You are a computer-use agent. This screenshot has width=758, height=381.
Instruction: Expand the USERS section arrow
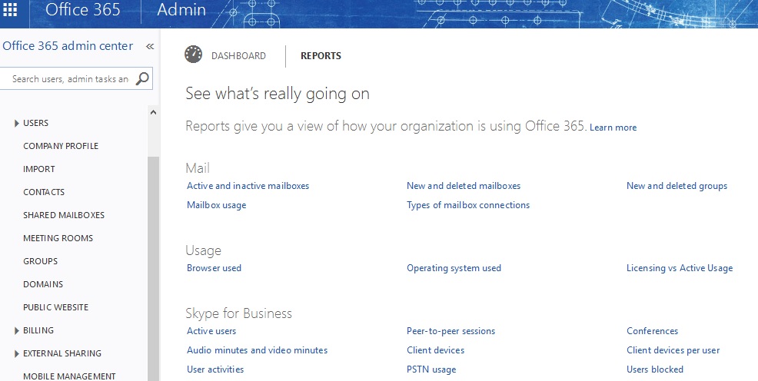click(x=17, y=123)
